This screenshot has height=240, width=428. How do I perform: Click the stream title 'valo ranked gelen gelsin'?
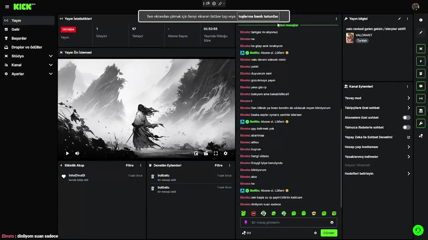[376, 29]
